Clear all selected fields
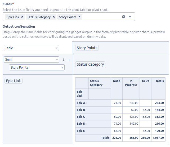The image size is (170, 147). click(124, 17)
